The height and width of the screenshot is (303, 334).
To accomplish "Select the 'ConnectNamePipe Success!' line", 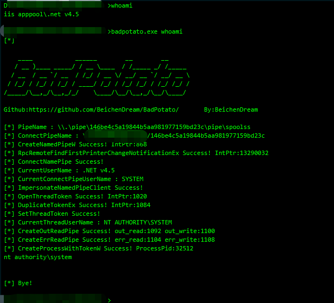I will tap(54, 162).
